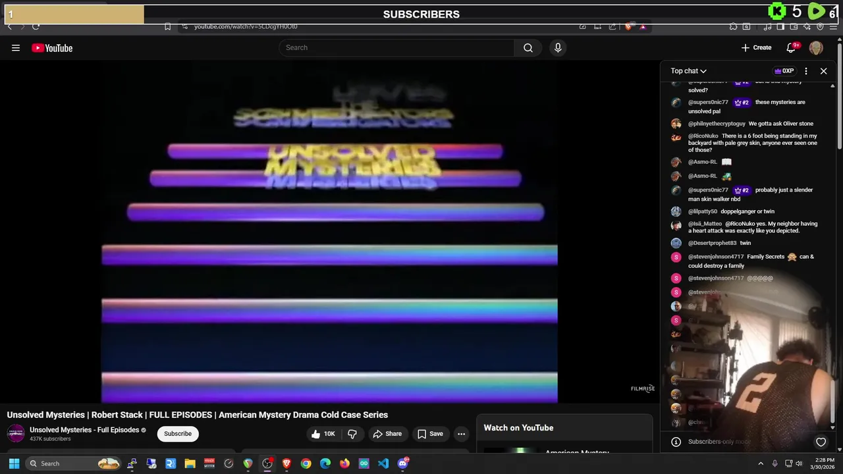Go to the YouTube home logo
The image size is (843, 474).
pos(52,48)
